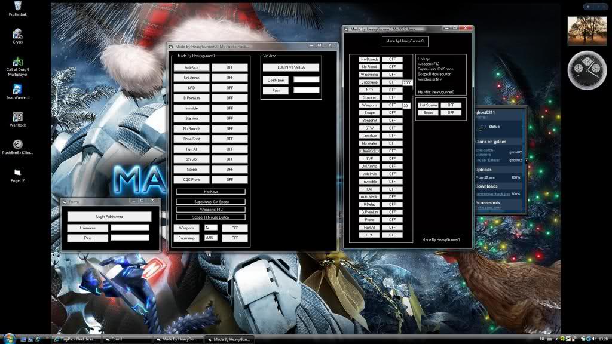Focus the Pass field in Form1

click(x=130, y=238)
